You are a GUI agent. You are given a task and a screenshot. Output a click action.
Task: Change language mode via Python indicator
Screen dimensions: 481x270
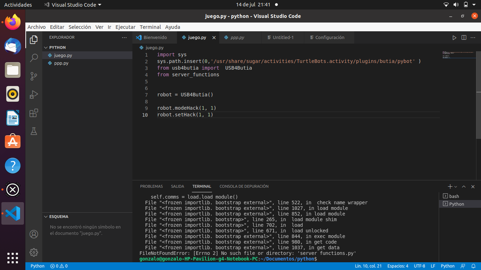pyautogui.click(x=448, y=266)
